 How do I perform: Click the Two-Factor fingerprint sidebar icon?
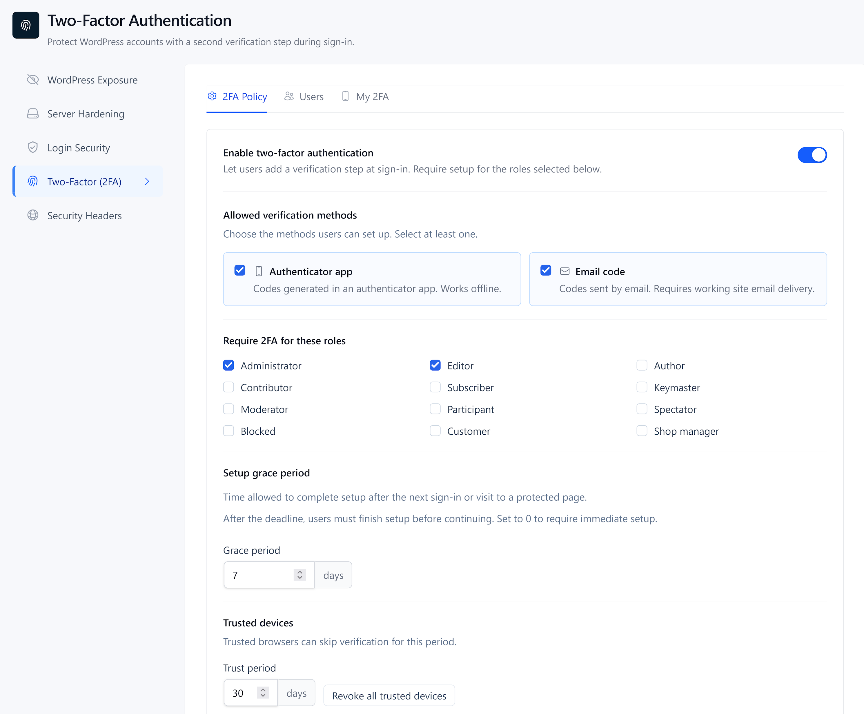(x=33, y=181)
